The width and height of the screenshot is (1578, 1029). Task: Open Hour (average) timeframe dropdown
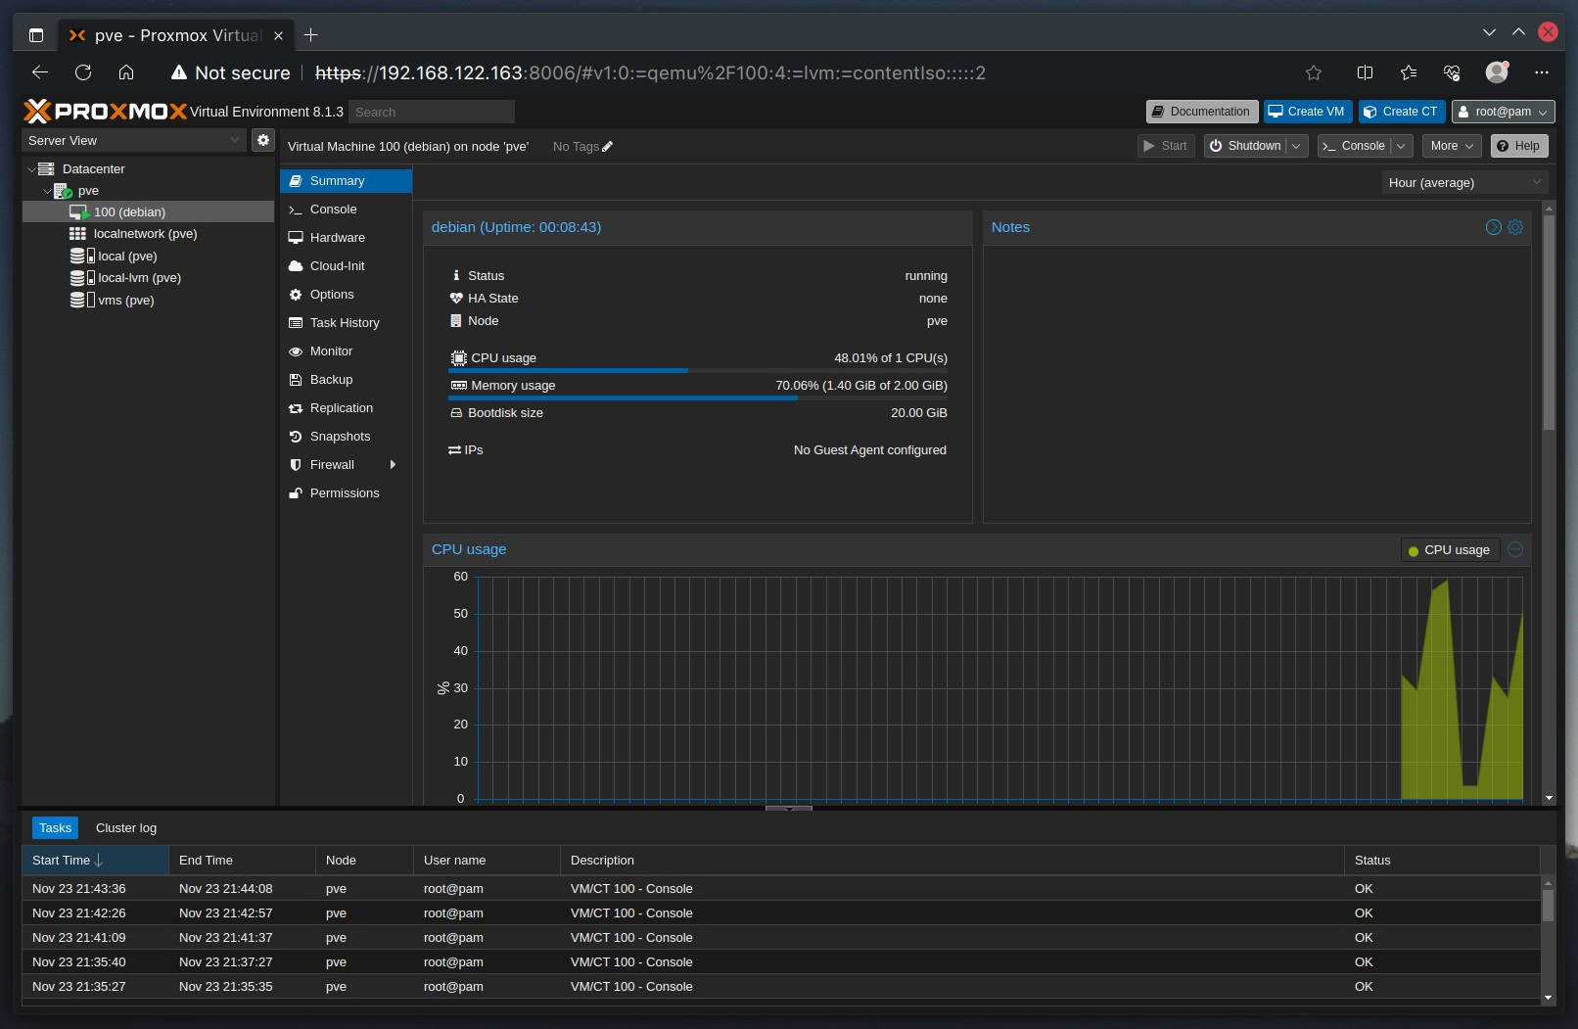[x=1464, y=182]
